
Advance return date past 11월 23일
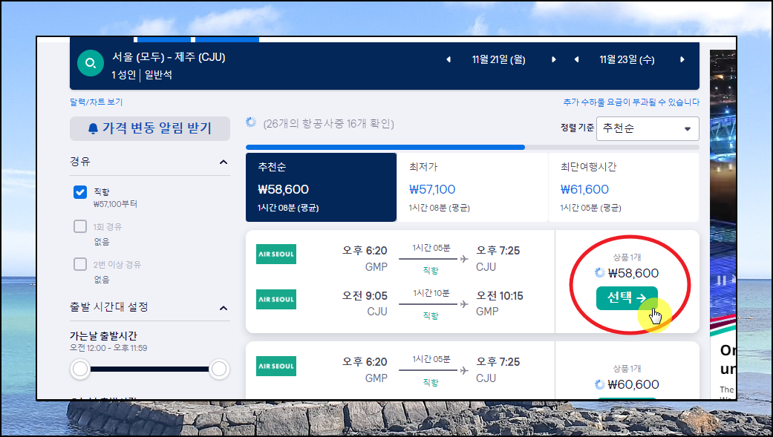682,59
